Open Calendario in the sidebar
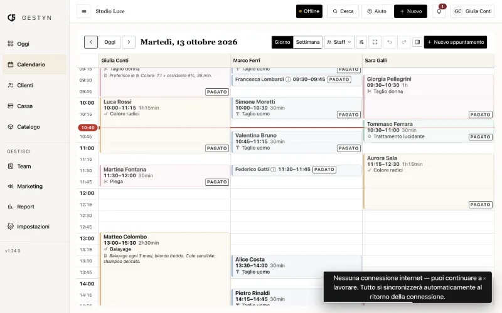 pos(35,64)
